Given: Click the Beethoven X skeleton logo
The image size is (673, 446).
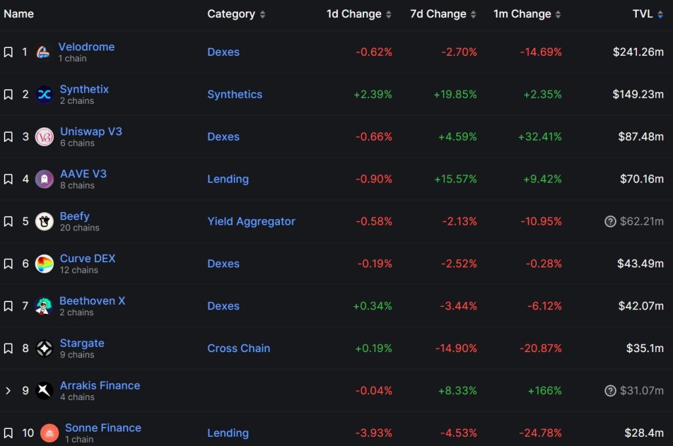Looking at the screenshot, I should [43, 306].
